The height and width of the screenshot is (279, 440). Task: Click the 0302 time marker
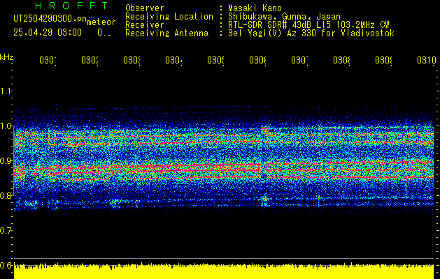[x=90, y=60]
